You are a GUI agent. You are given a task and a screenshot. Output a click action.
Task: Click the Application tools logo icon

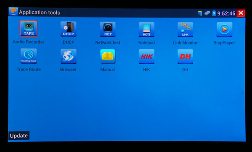[13, 12]
